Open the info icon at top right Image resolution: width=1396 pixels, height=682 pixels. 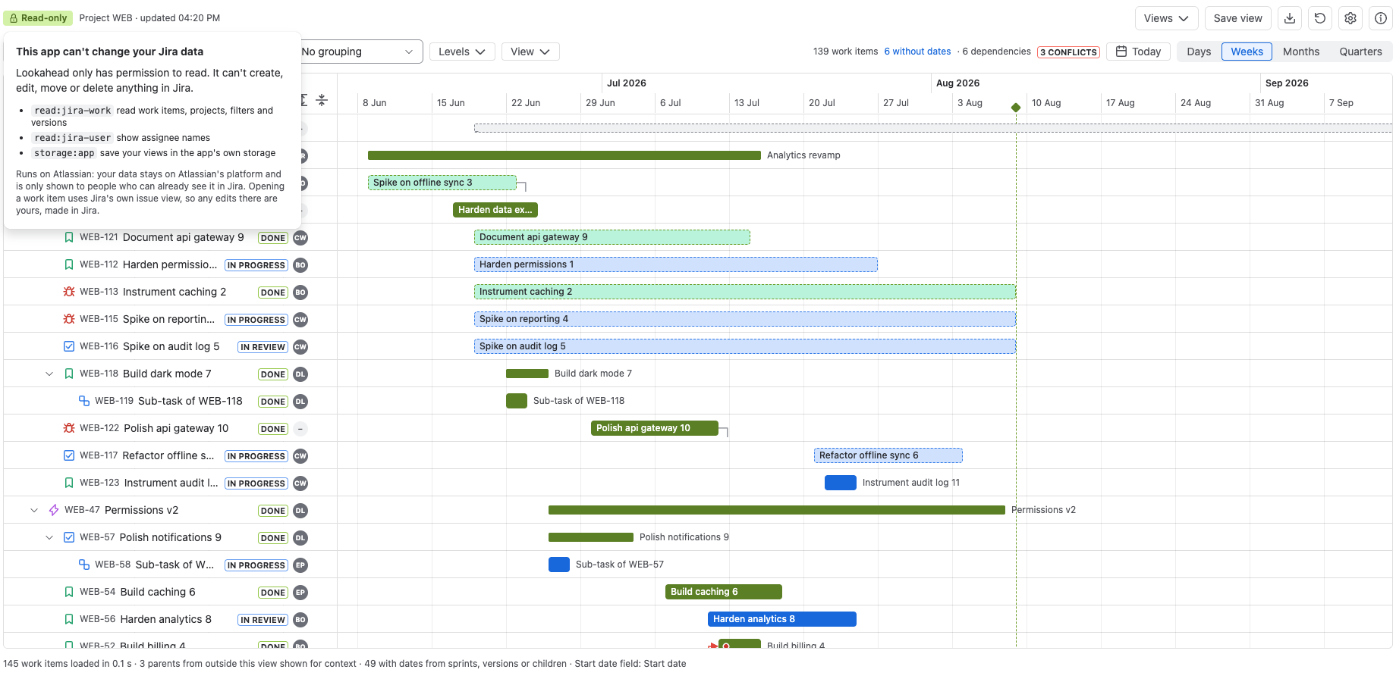tap(1381, 18)
